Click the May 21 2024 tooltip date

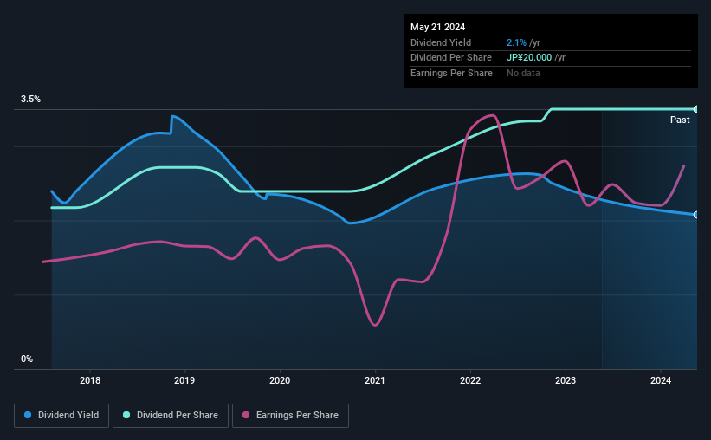pos(436,25)
